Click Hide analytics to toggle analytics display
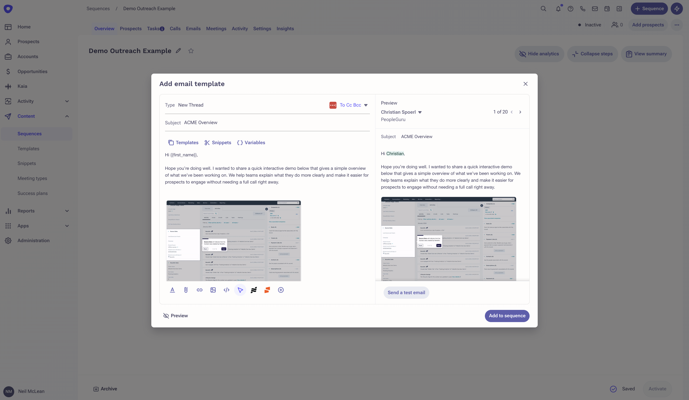 [x=539, y=54]
